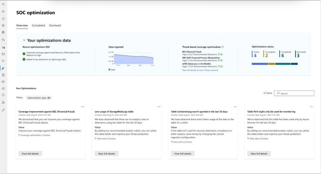Open ellipsis menu on BEC coverage card
The height and width of the screenshot is (174, 321).
pos(83,106)
